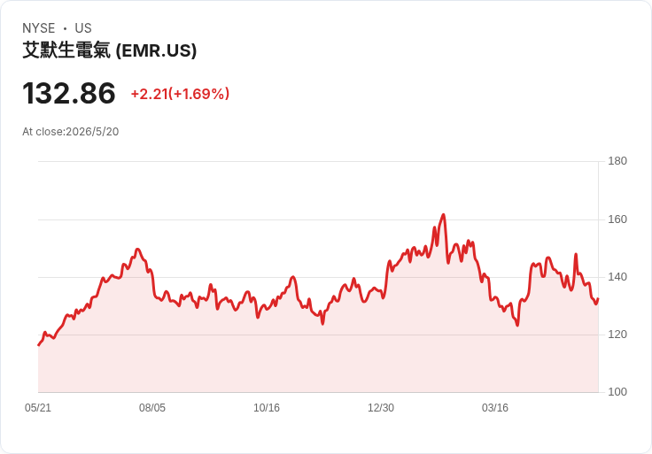Click the 100 y-axis price label
This screenshot has height=454, width=652.
[x=617, y=391]
